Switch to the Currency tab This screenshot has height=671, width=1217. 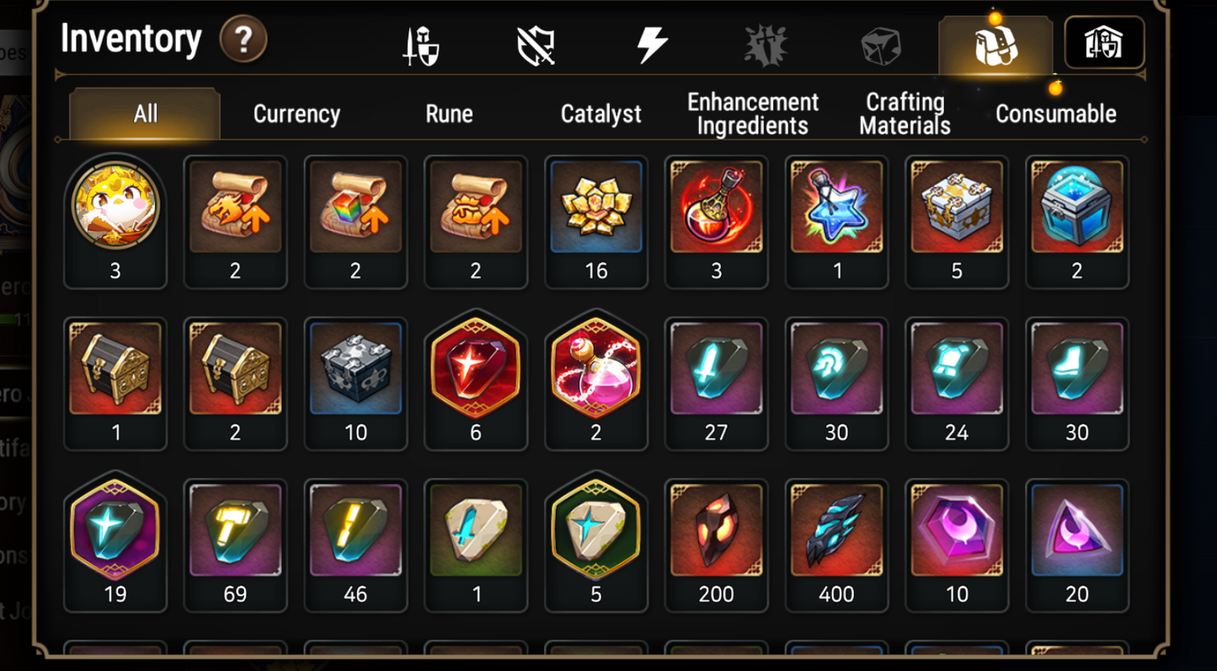[296, 114]
